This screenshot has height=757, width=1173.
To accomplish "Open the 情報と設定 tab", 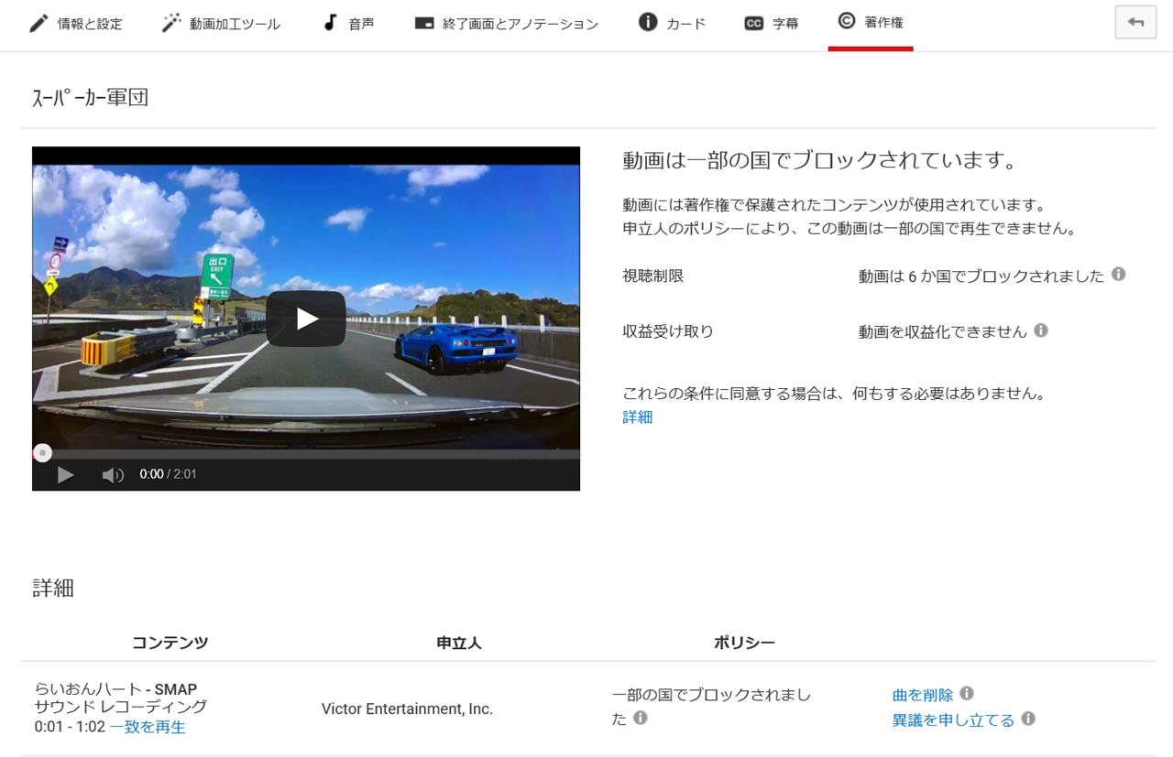I will click(75, 24).
